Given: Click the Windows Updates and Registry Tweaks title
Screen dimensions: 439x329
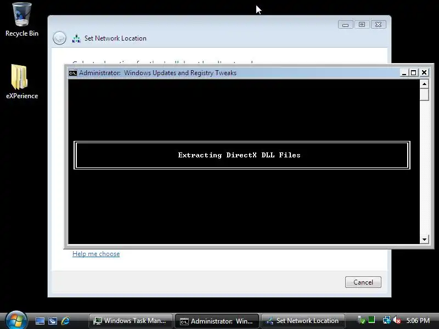Looking at the screenshot, I should click(180, 73).
